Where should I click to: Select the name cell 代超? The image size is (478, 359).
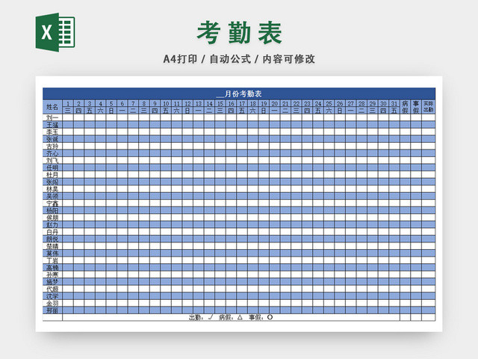pos(52,289)
